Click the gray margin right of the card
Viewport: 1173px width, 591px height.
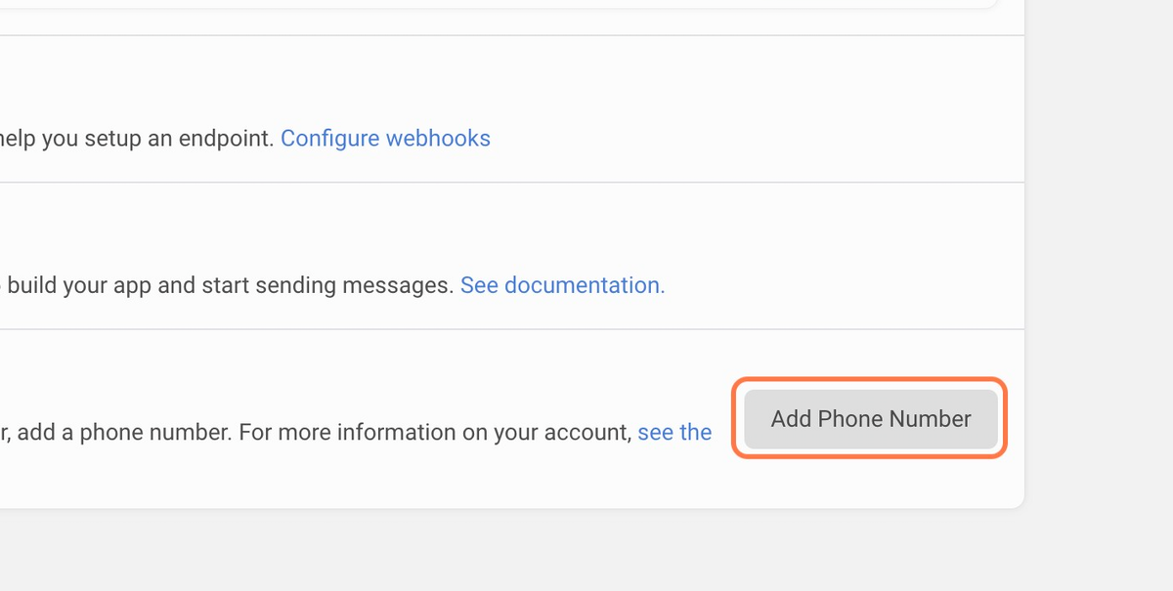pos(1099,254)
